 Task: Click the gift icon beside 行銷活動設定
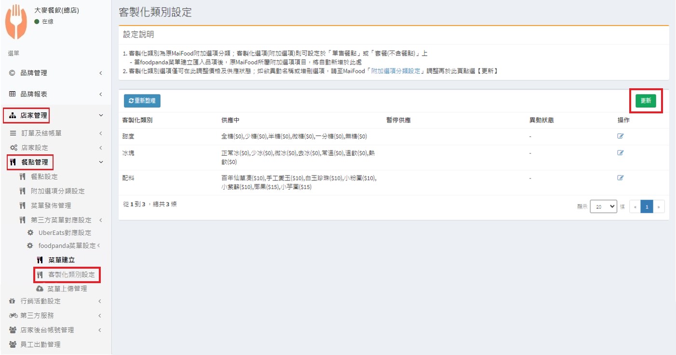[x=13, y=301]
